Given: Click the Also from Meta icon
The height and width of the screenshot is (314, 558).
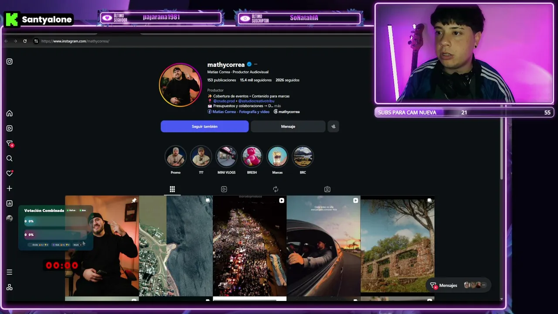Looking at the screenshot, I should (x=10, y=287).
